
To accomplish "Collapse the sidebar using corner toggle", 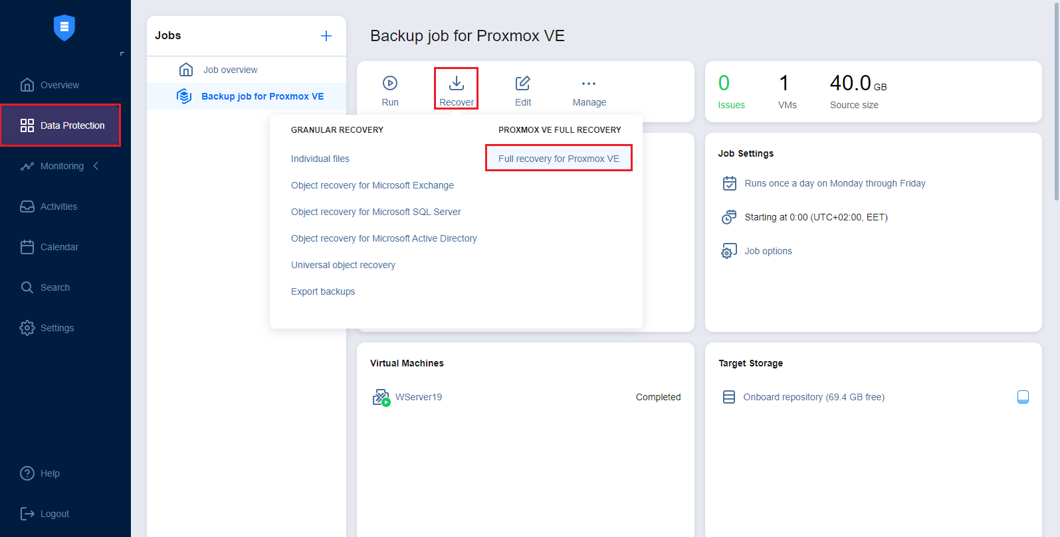I will (122, 54).
